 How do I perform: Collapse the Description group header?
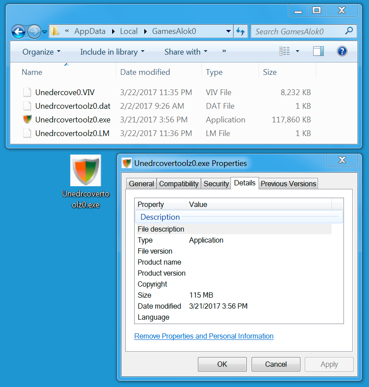pyautogui.click(x=239, y=217)
